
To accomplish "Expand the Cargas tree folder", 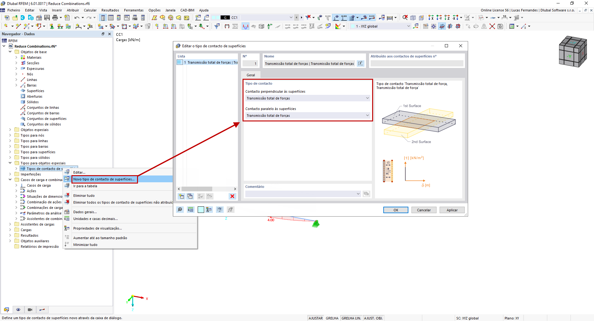I will pyautogui.click(x=10, y=230).
